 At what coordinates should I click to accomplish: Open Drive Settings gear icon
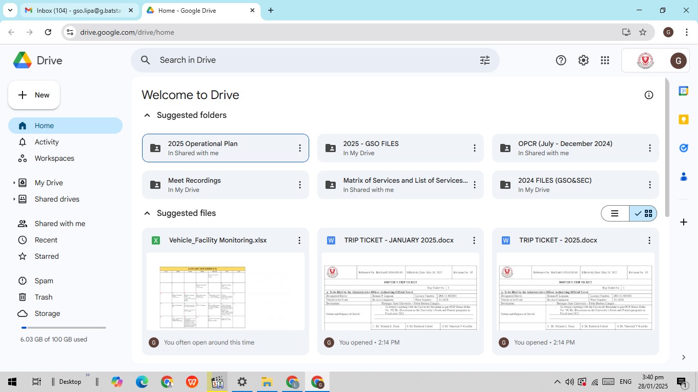[584, 60]
